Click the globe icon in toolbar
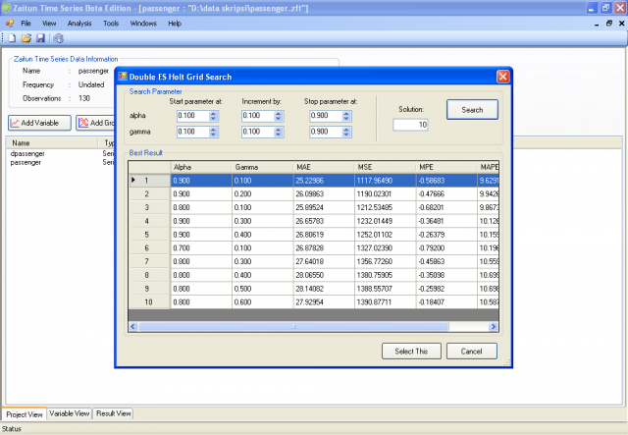 point(58,38)
